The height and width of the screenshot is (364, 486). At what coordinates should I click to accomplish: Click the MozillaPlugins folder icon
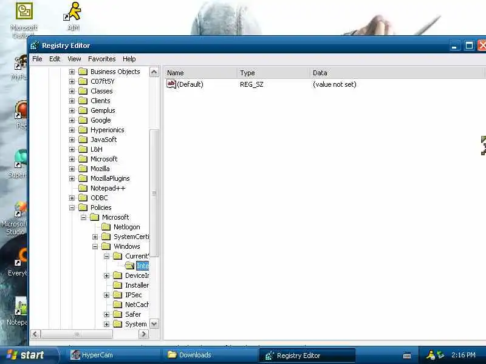click(x=83, y=178)
